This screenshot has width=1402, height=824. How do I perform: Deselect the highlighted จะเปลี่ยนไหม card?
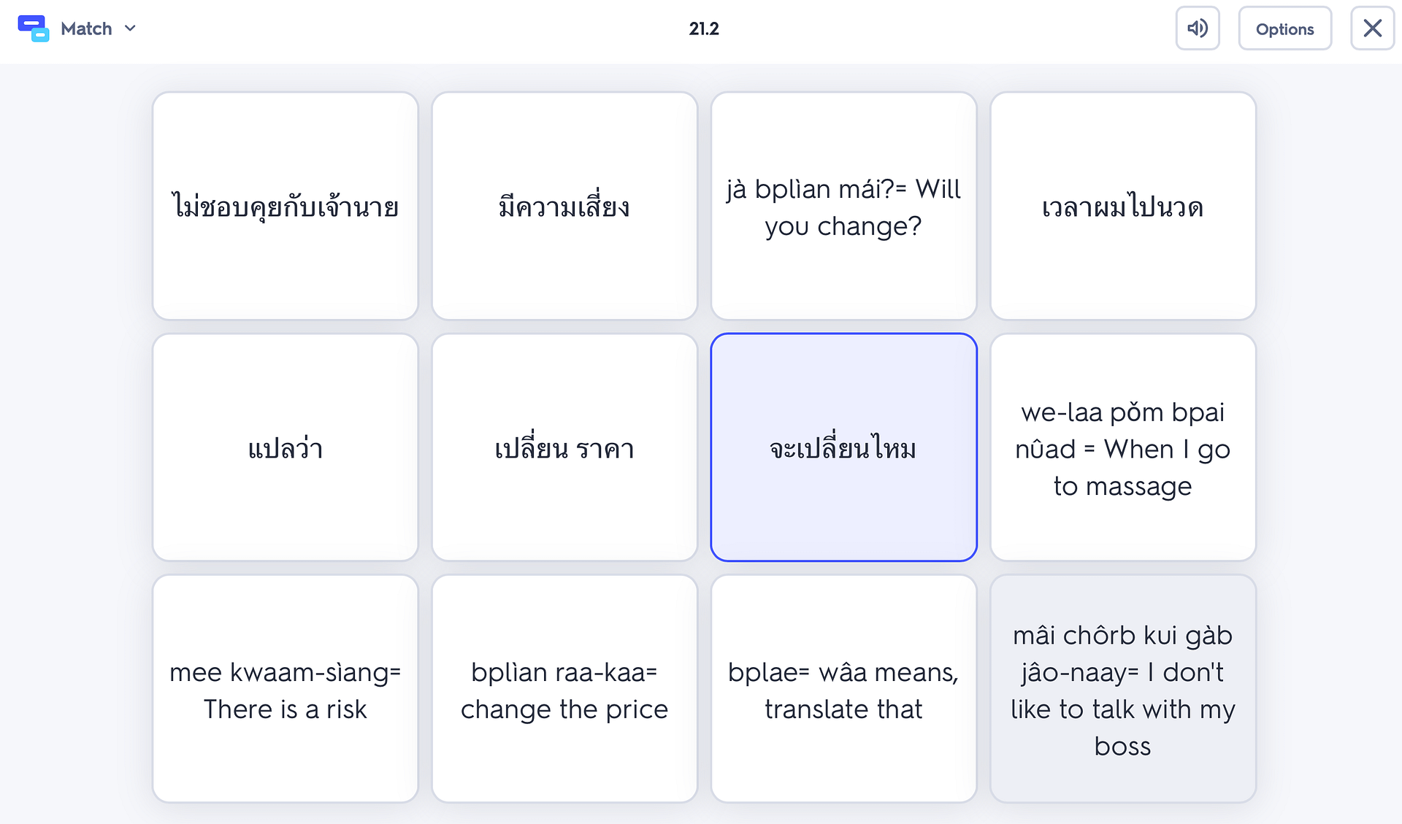click(x=843, y=447)
